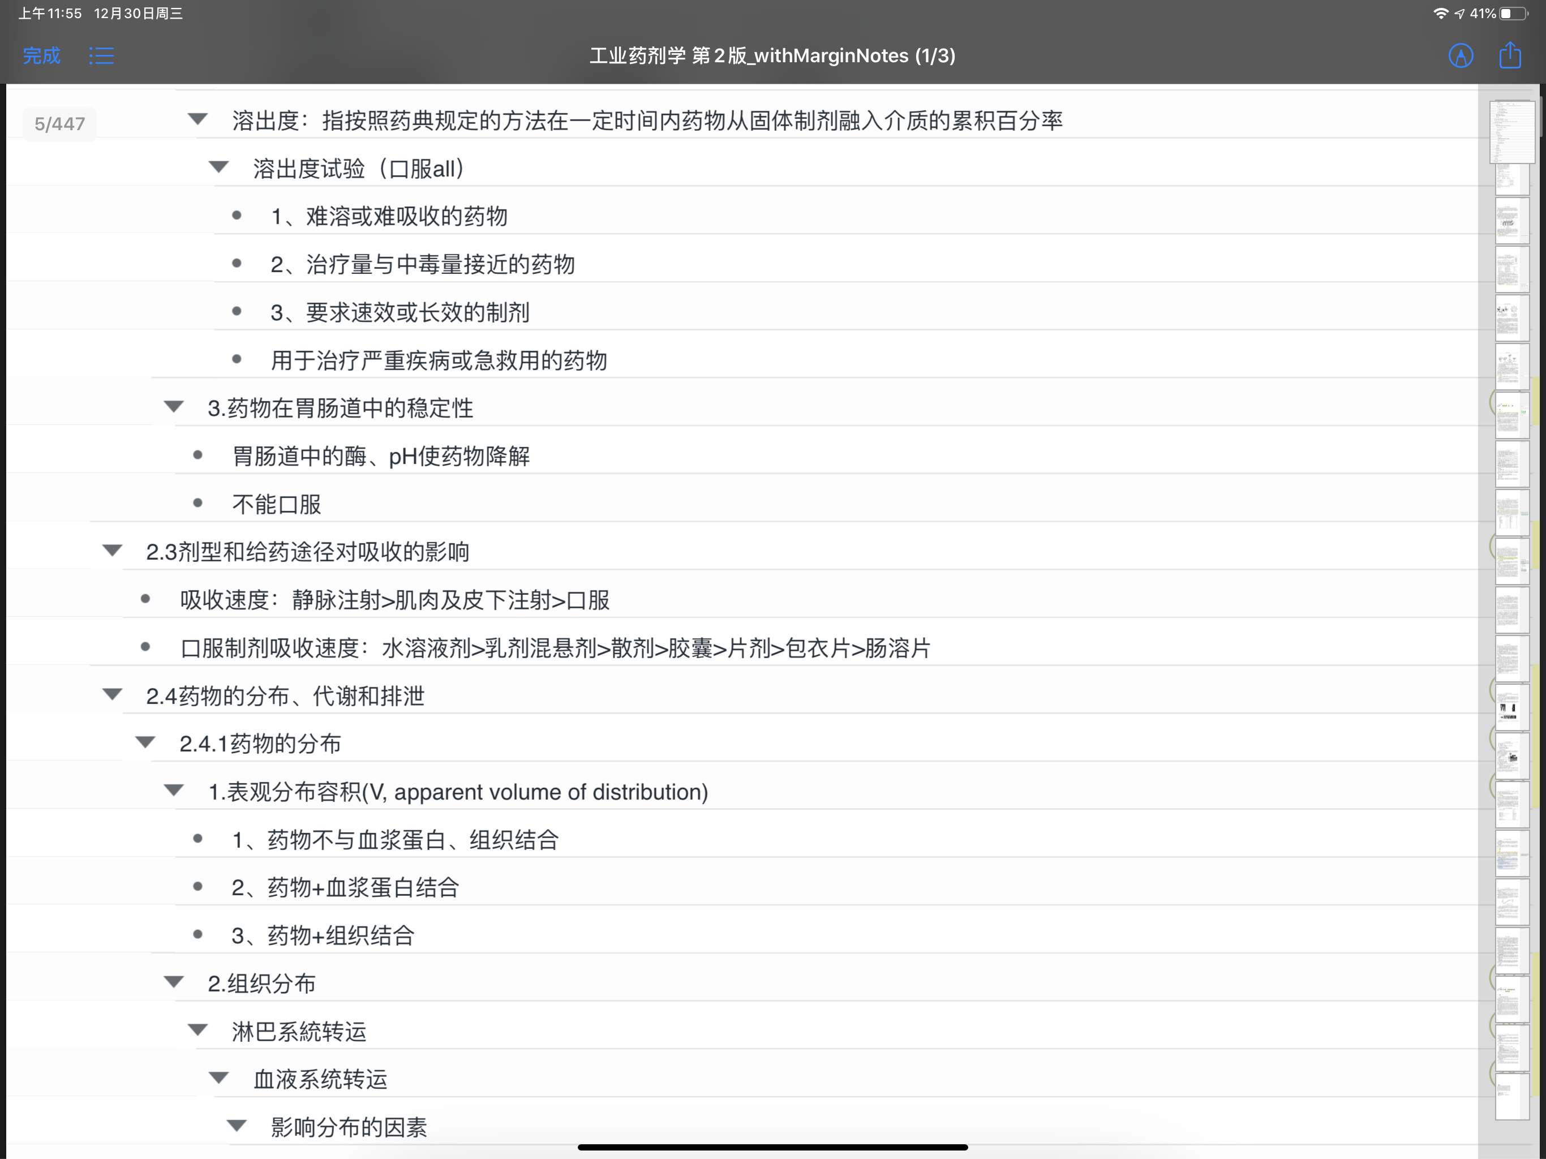Image resolution: width=1546 pixels, height=1159 pixels.
Task: Click the document title 工业药剂学 第2版
Action: [772, 56]
